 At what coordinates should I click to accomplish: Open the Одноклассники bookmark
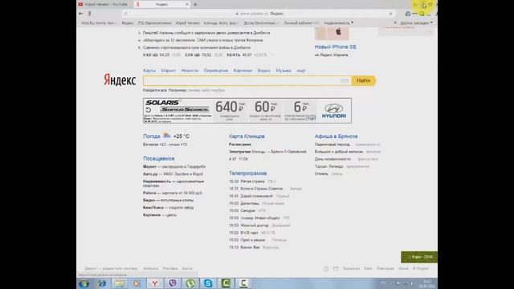(154, 23)
